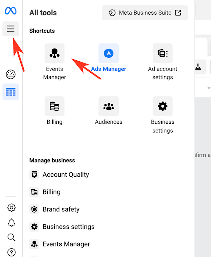Toggle the hamburger All tools menu
Image resolution: width=211 pixels, height=257 pixels.
coord(11,29)
